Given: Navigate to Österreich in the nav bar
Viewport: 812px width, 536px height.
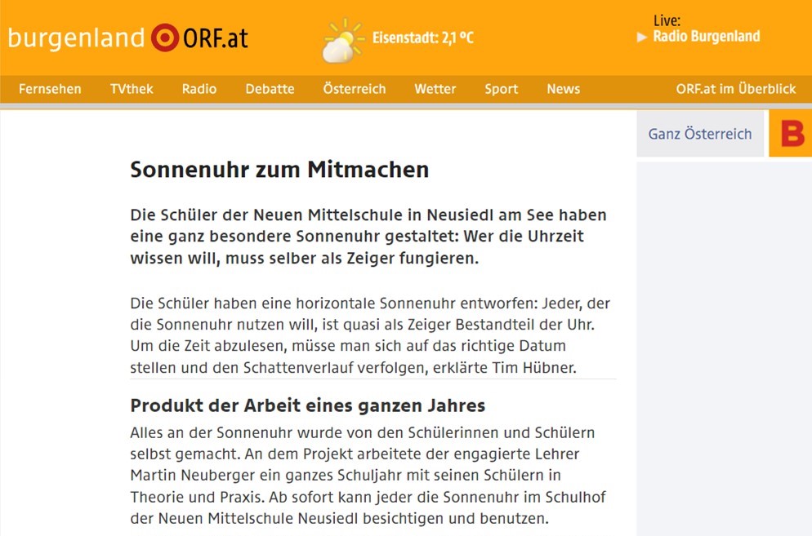Looking at the screenshot, I should point(354,89).
